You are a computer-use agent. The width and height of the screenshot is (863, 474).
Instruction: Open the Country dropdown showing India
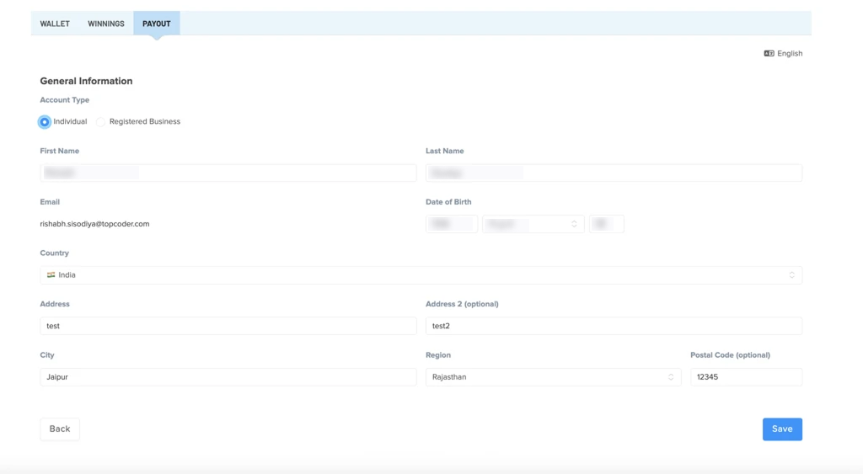pos(421,275)
